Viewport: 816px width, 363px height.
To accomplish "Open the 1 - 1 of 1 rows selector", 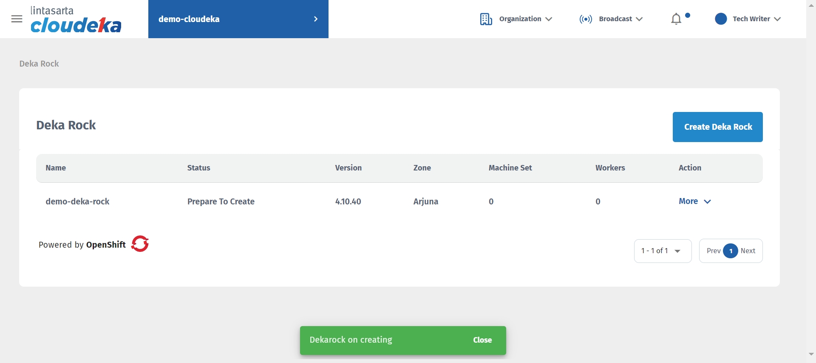I will pos(662,251).
